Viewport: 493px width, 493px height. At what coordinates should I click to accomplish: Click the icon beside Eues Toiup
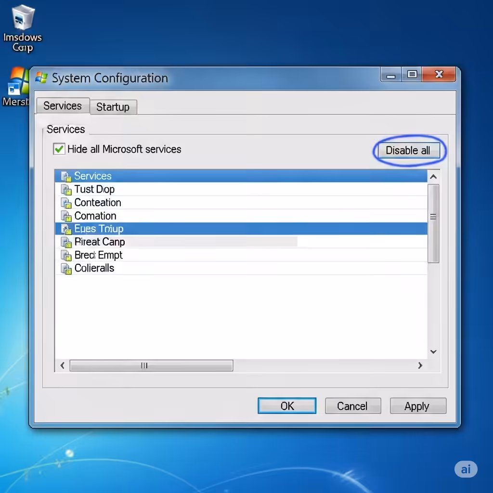pos(66,229)
